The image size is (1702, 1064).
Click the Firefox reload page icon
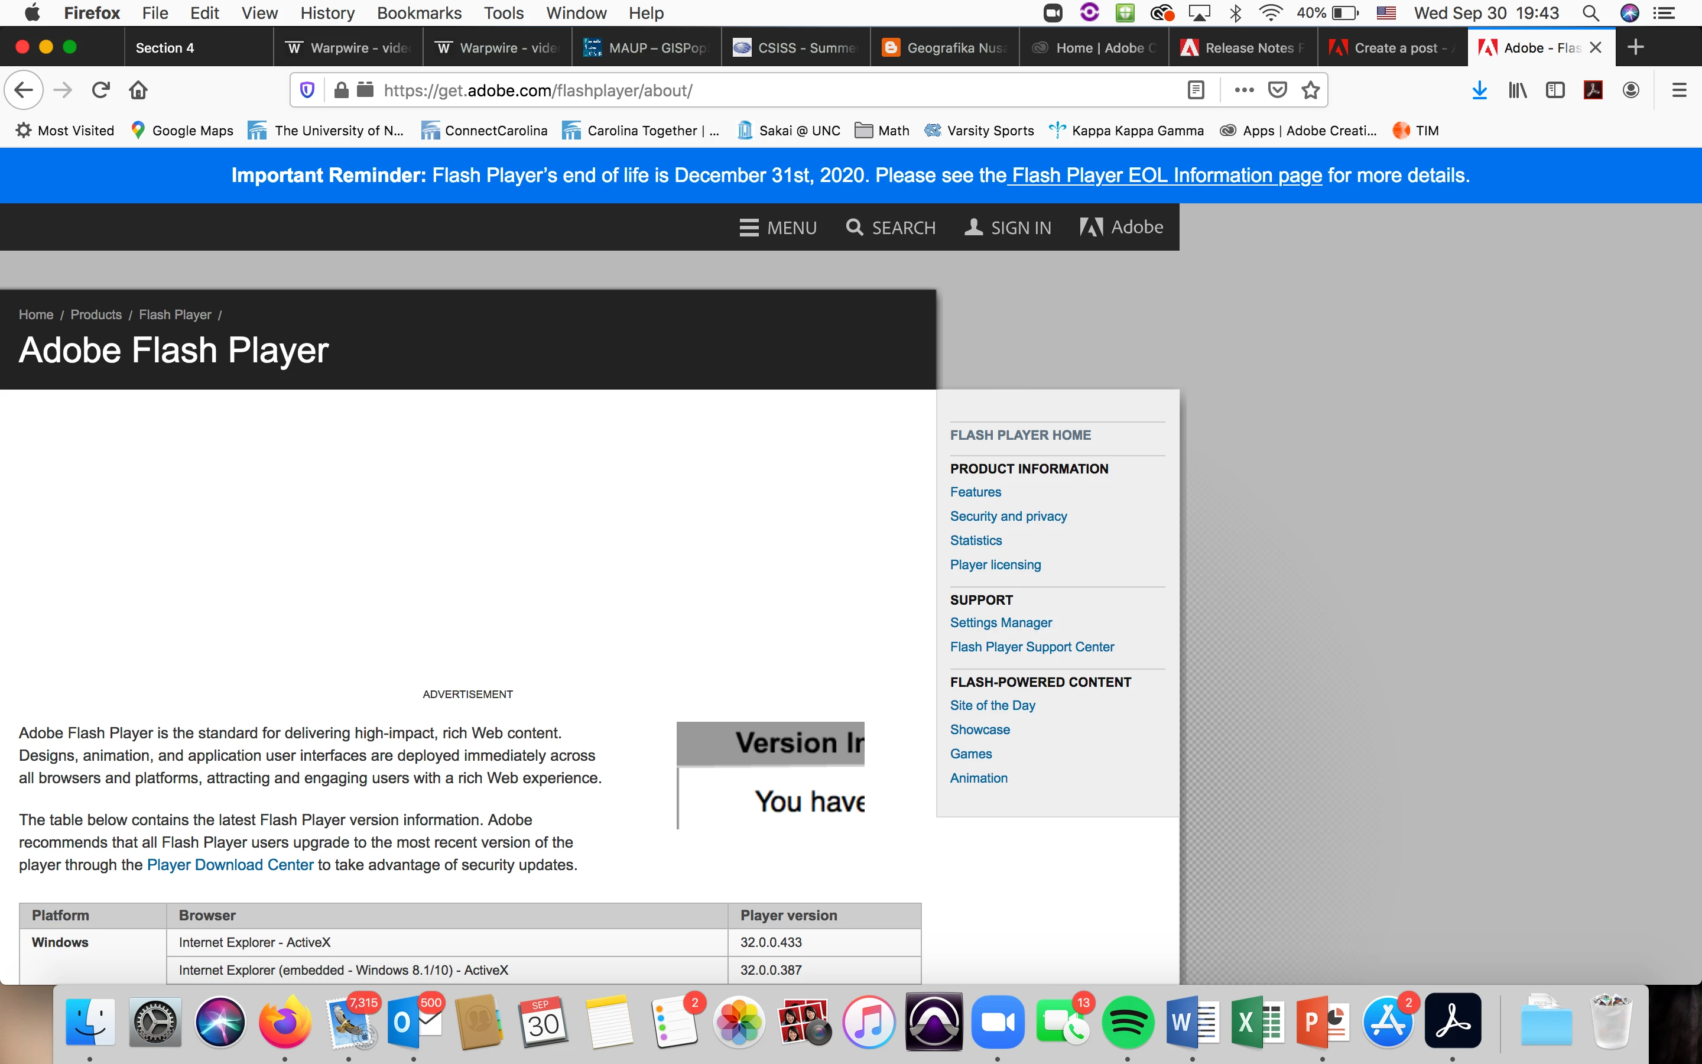100,90
